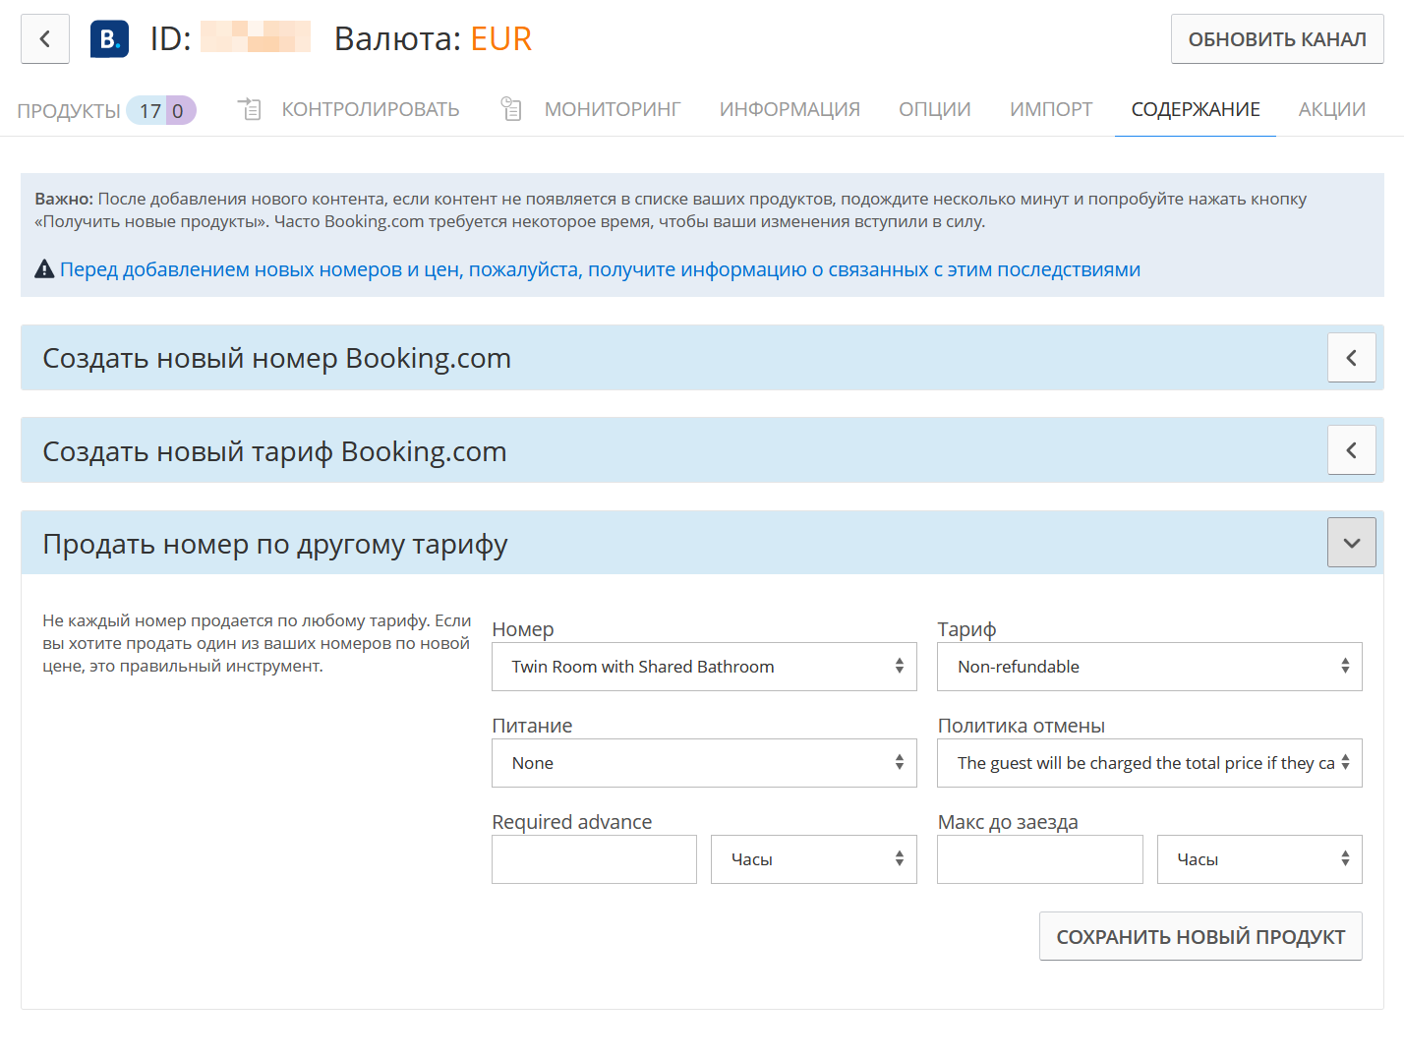Click the Мониторинг clipboard icon
1404x1057 pixels.
(x=511, y=109)
